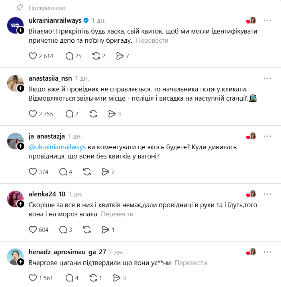Like henadz_aprosimau_ga_27's comment
Image resolution: width=281 pixels, height=287 pixels.
33,278
